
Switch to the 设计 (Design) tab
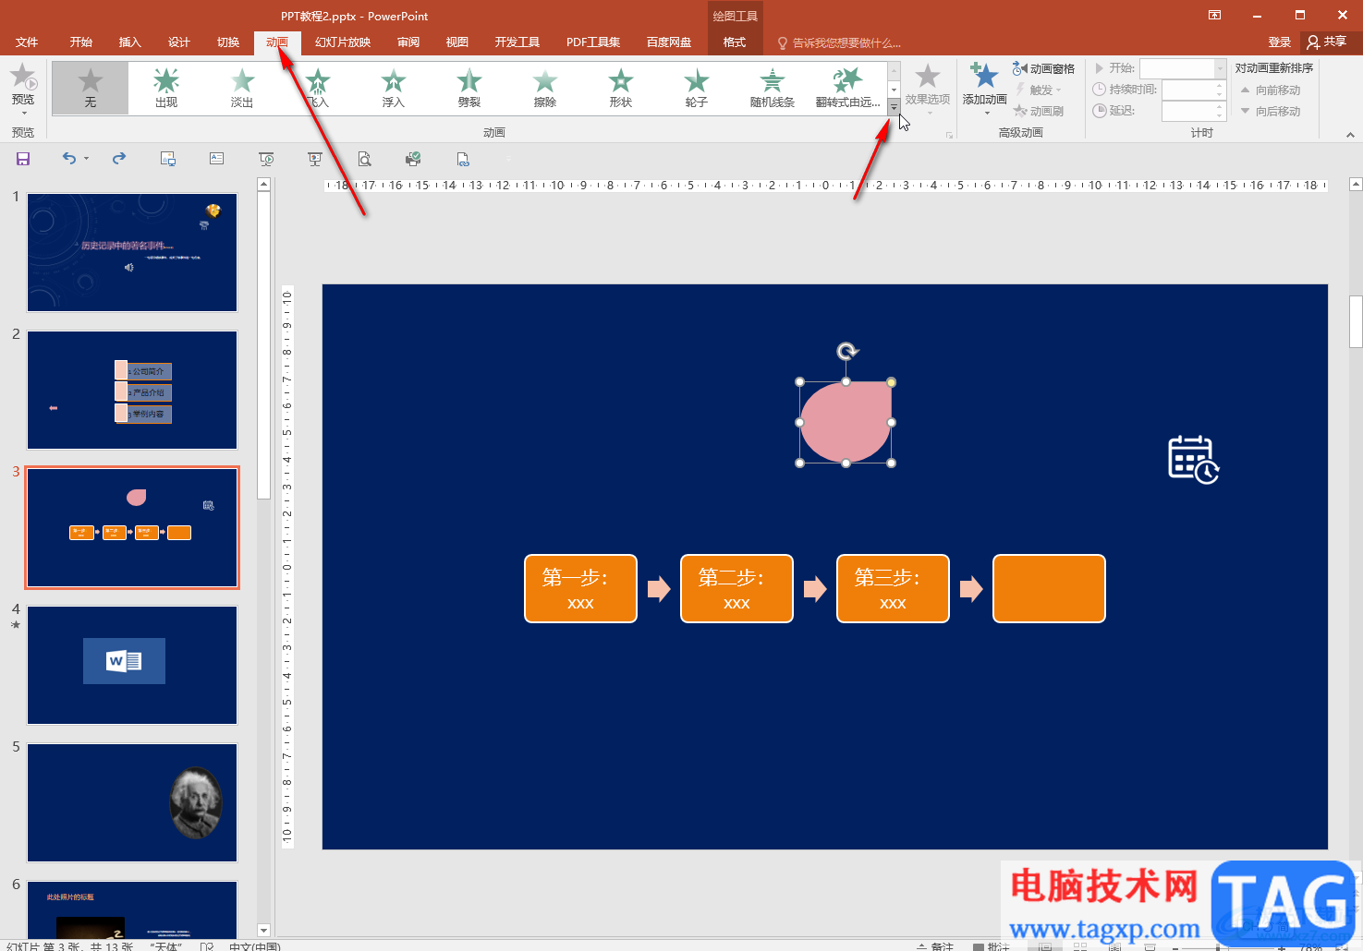point(179,42)
